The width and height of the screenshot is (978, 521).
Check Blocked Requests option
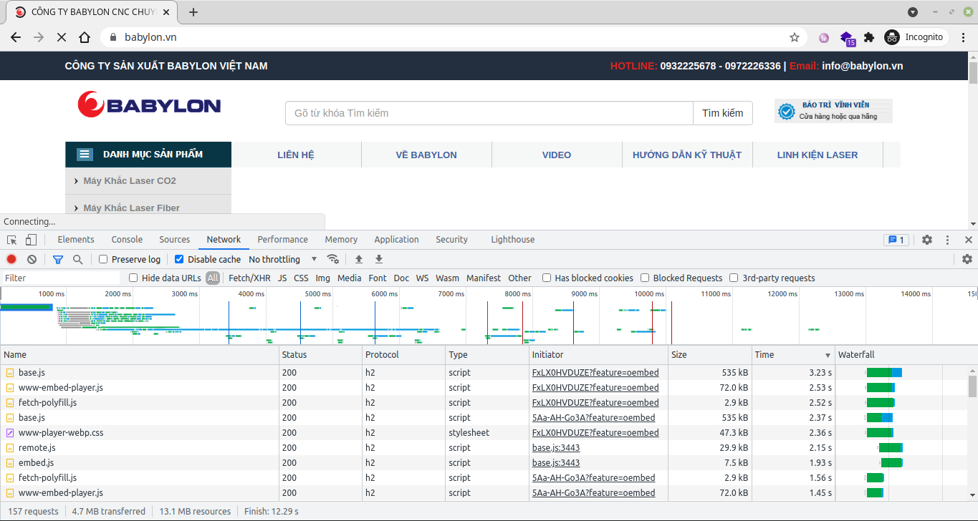(x=645, y=278)
